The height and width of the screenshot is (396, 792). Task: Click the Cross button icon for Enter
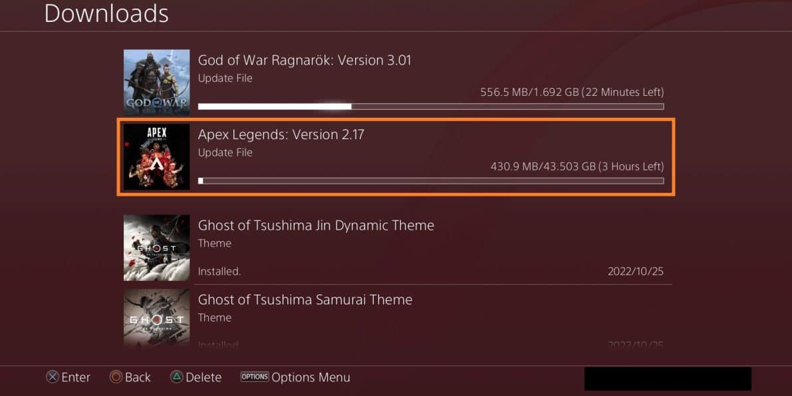pos(53,377)
